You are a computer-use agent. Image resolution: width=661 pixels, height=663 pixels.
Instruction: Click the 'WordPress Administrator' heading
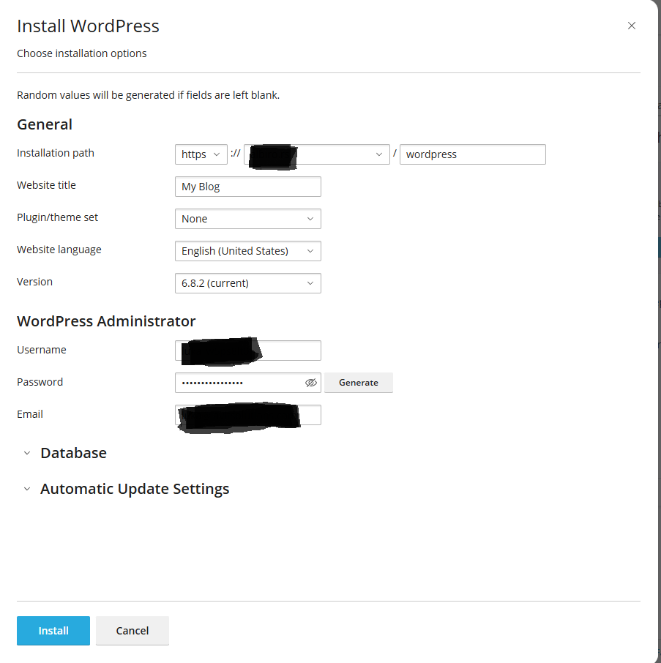tap(106, 321)
